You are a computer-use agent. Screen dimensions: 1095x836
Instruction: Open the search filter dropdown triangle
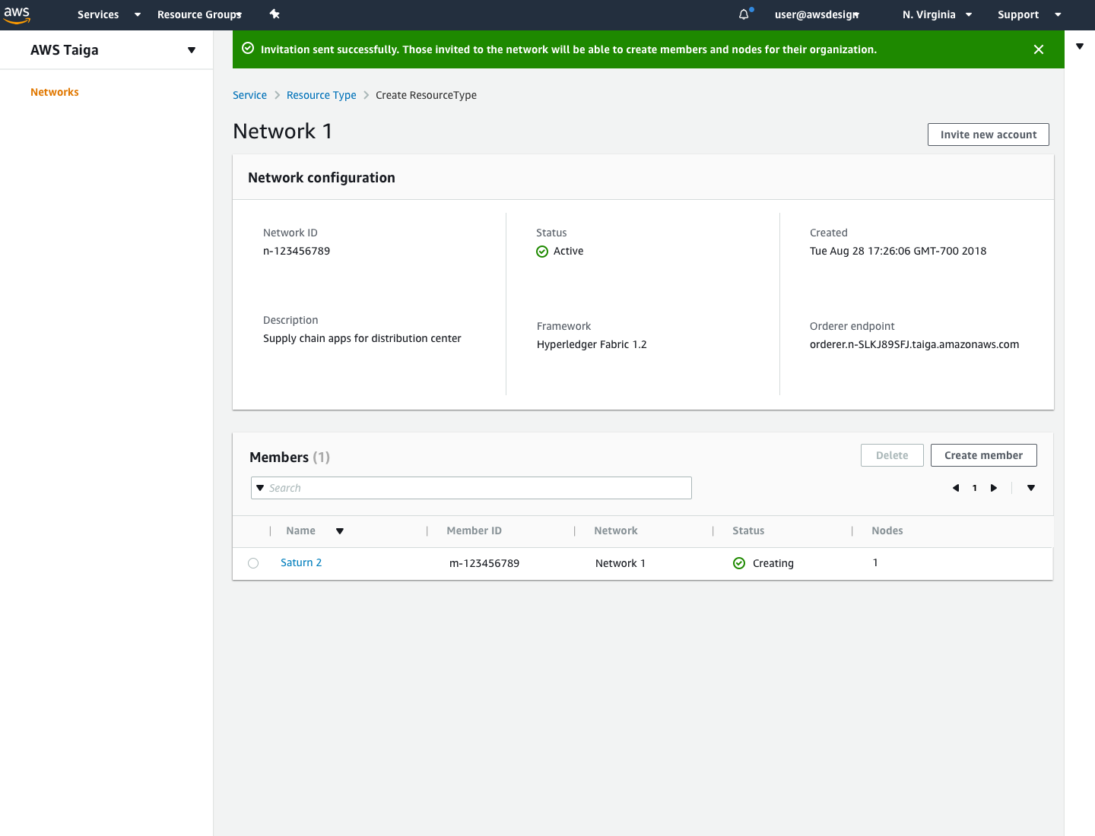coord(260,488)
